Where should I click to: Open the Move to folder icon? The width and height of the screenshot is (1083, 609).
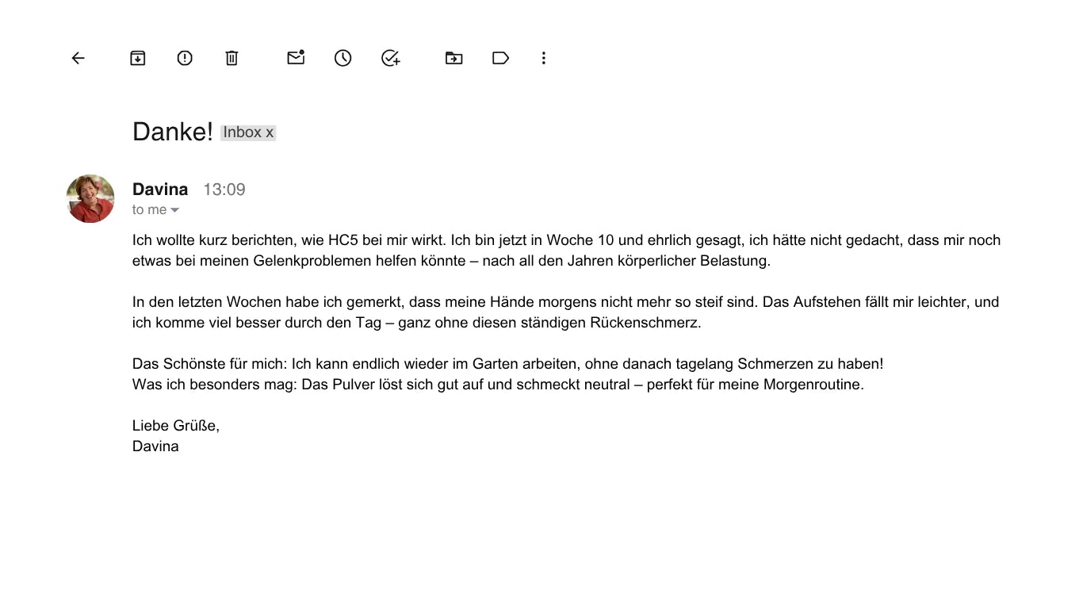click(x=453, y=58)
